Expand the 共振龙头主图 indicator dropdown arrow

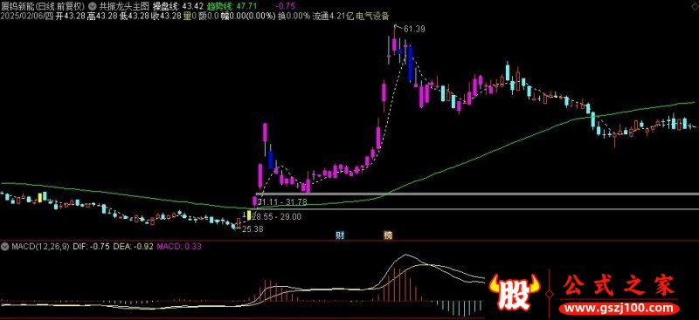(x=93, y=6)
